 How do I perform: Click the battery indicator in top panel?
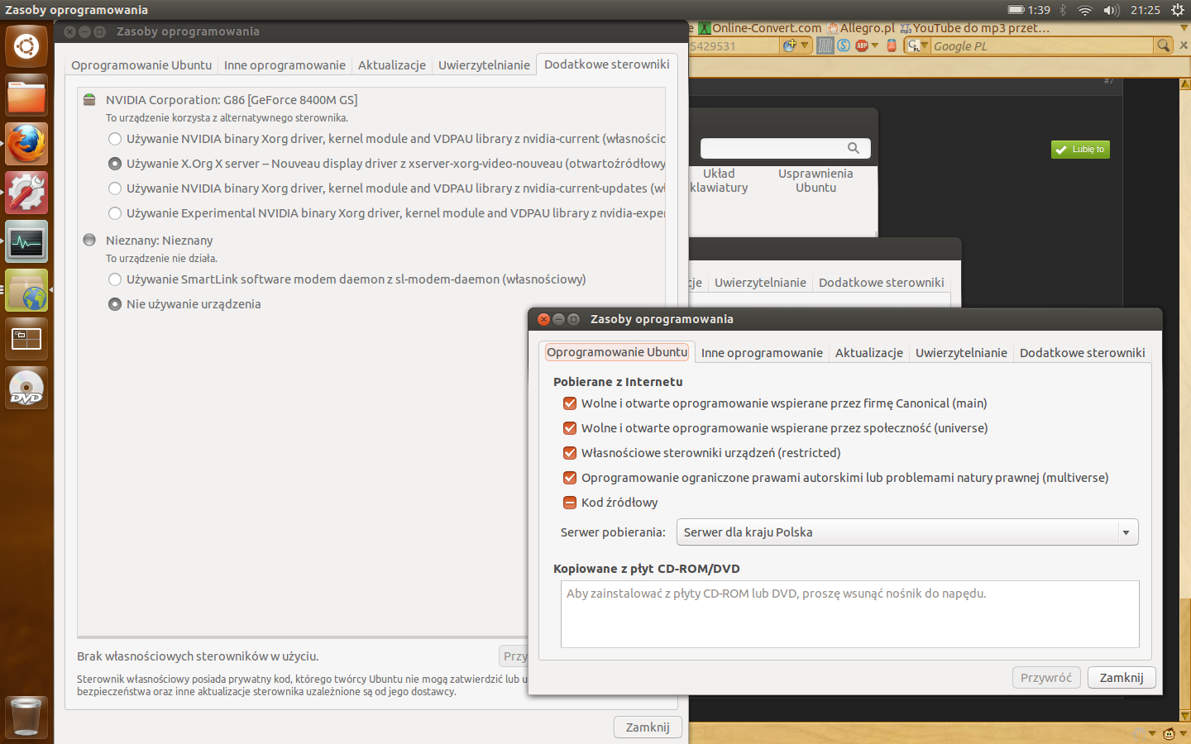coord(1029,10)
